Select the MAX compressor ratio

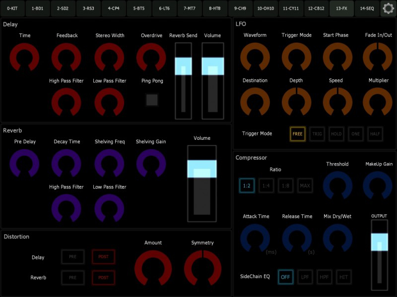pos(305,185)
